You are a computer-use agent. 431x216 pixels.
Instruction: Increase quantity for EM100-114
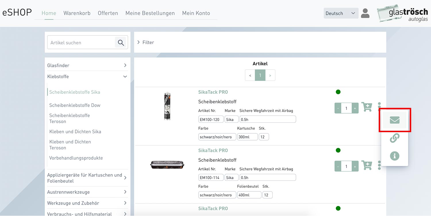(x=355, y=166)
